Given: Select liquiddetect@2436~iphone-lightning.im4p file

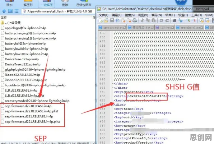Looking at the screenshot, I should tap(33, 85).
